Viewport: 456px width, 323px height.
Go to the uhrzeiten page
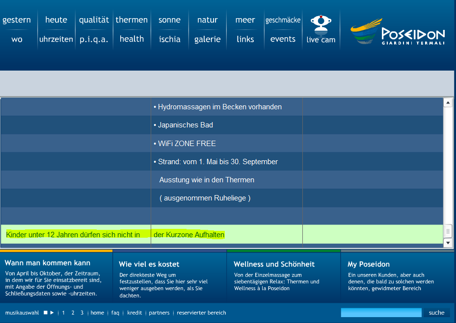pos(56,39)
